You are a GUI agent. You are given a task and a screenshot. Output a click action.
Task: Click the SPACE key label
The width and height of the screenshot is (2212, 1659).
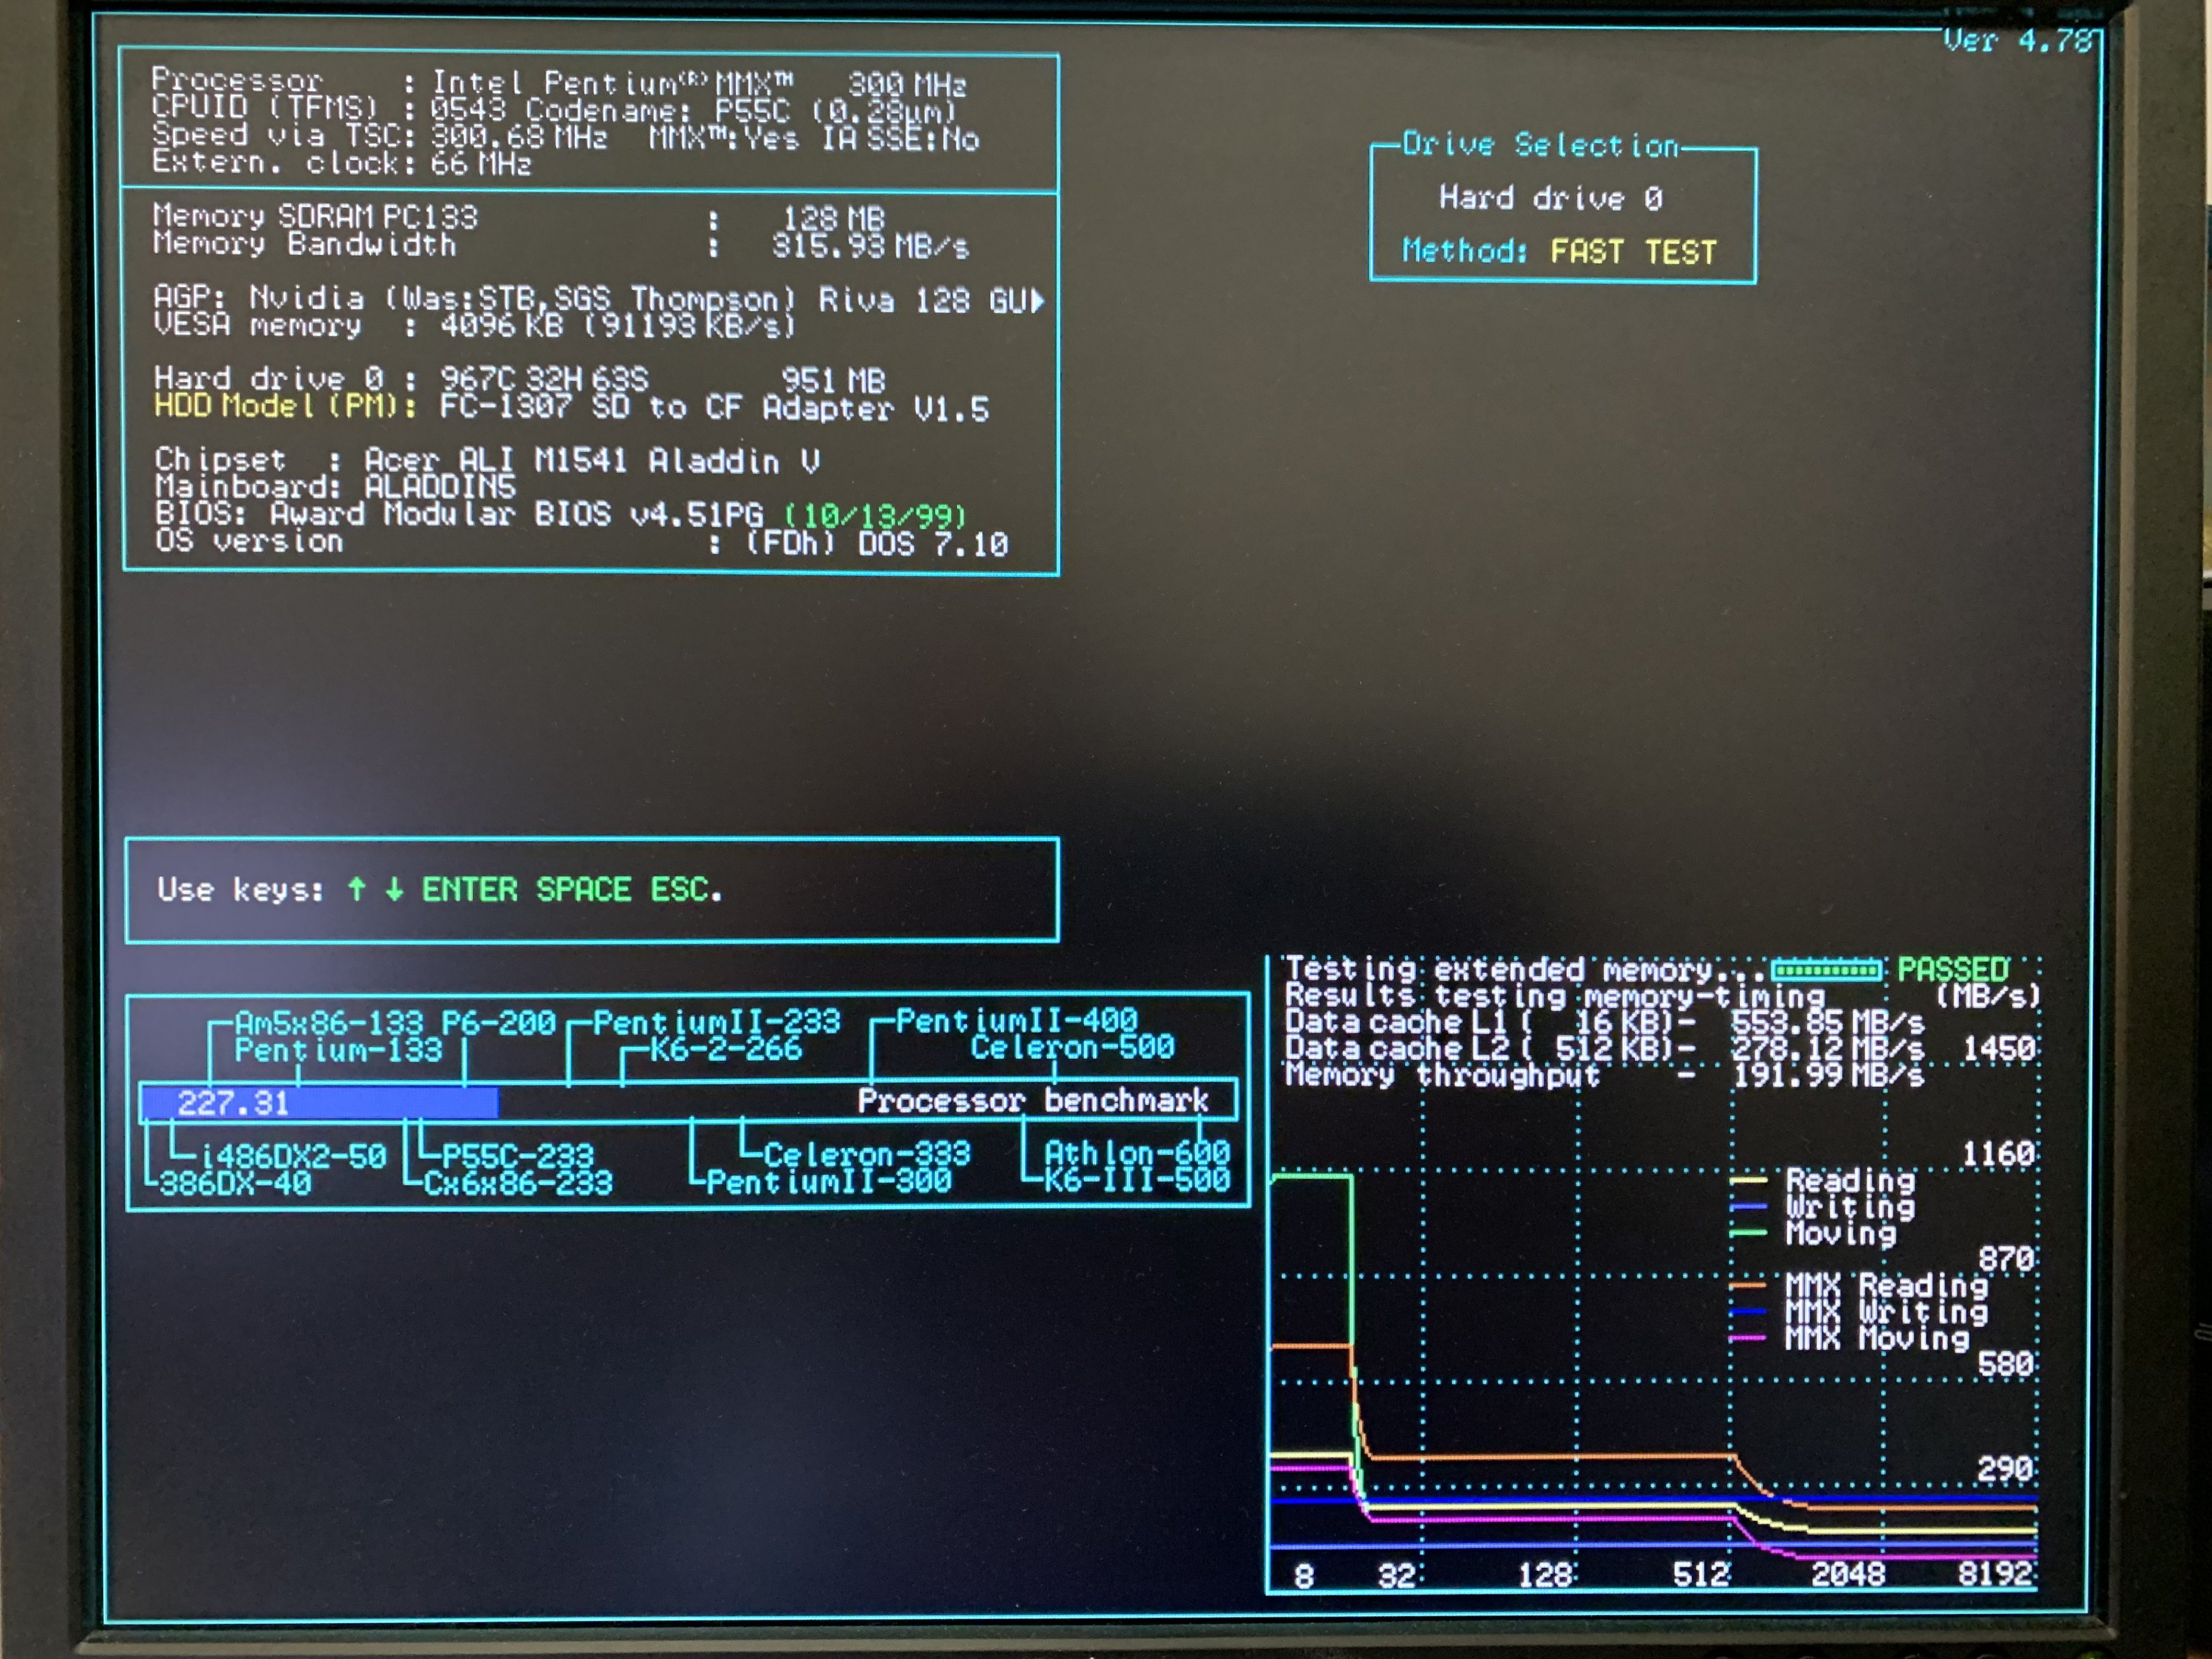(583, 889)
